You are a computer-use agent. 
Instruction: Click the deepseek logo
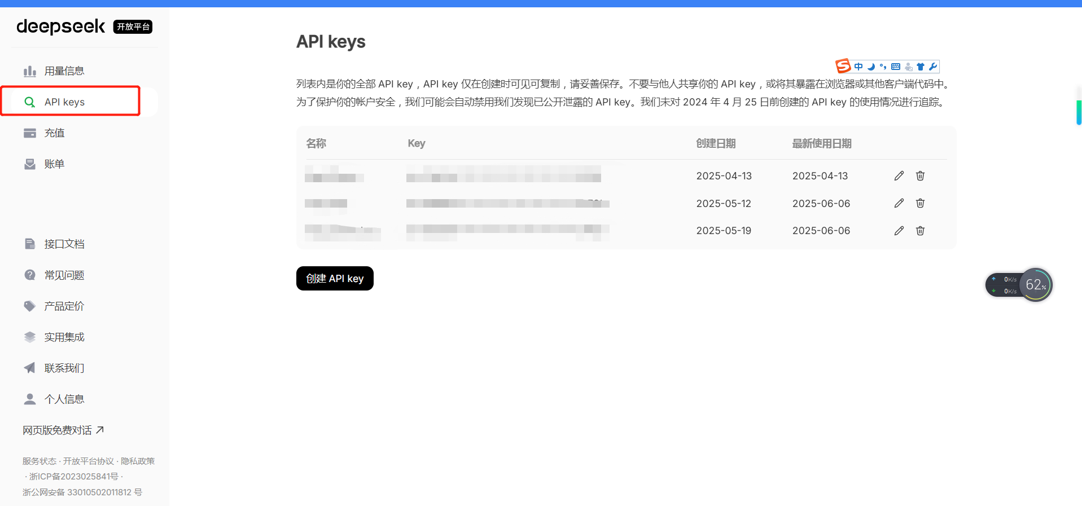(x=60, y=27)
